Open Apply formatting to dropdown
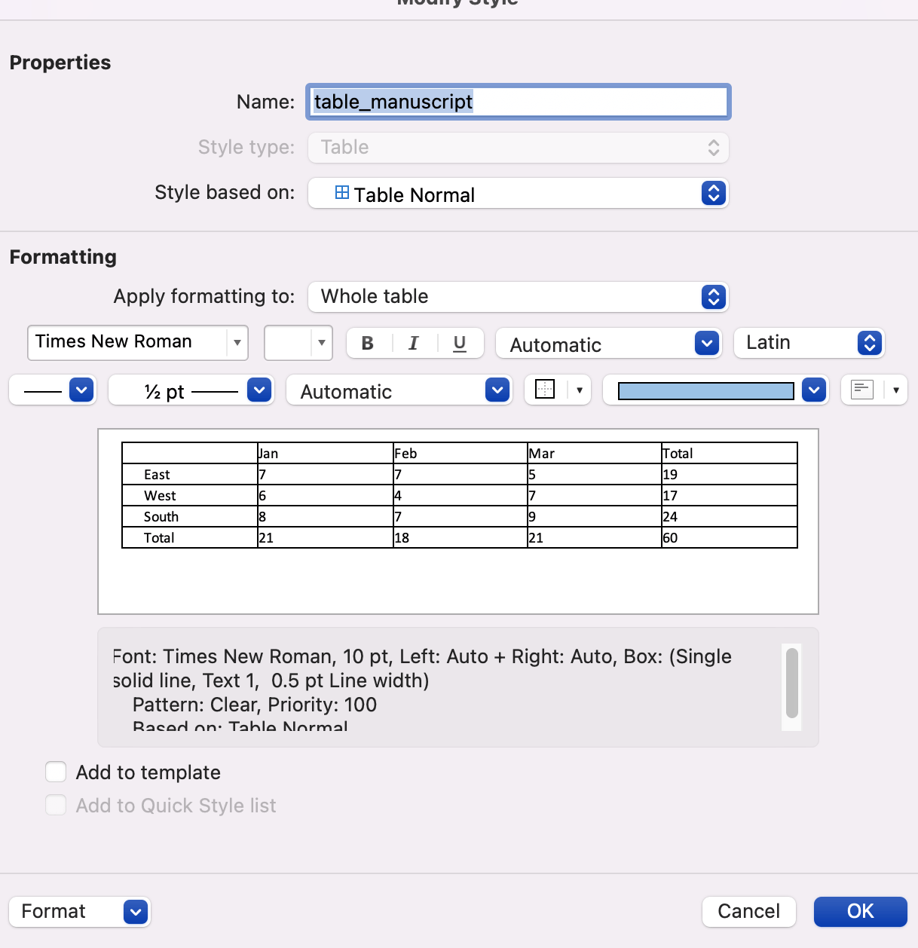The width and height of the screenshot is (918, 948). click(519, 297)
